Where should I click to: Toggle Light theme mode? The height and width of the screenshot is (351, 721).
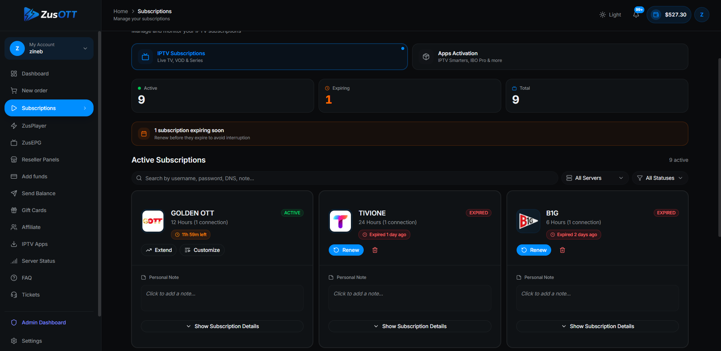coord(610,15)
